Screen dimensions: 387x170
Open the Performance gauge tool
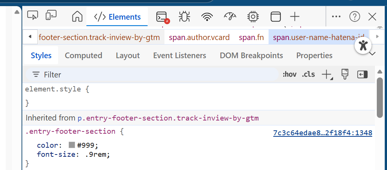[230, 17]
